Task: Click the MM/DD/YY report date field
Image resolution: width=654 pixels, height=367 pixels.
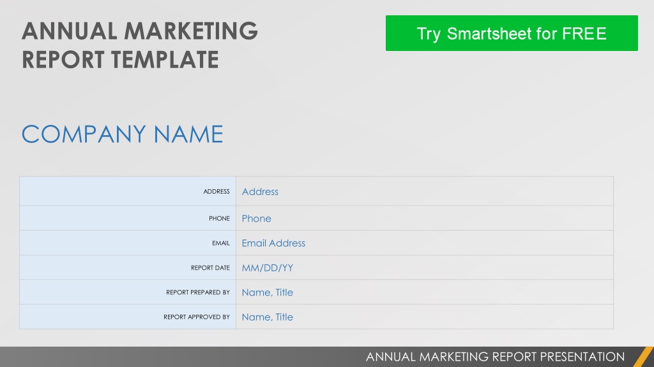Action: pyautogui.click(x=424, y=267)
